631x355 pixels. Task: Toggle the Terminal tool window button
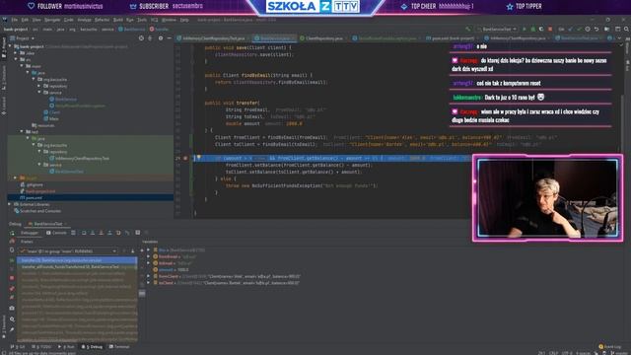(119, 346)
